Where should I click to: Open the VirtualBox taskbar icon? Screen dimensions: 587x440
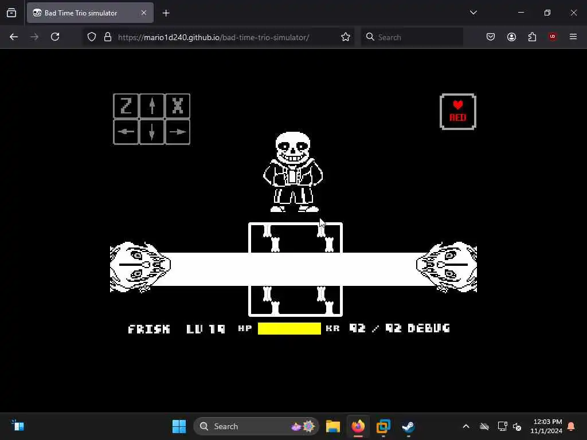click(x=383, y=426)
